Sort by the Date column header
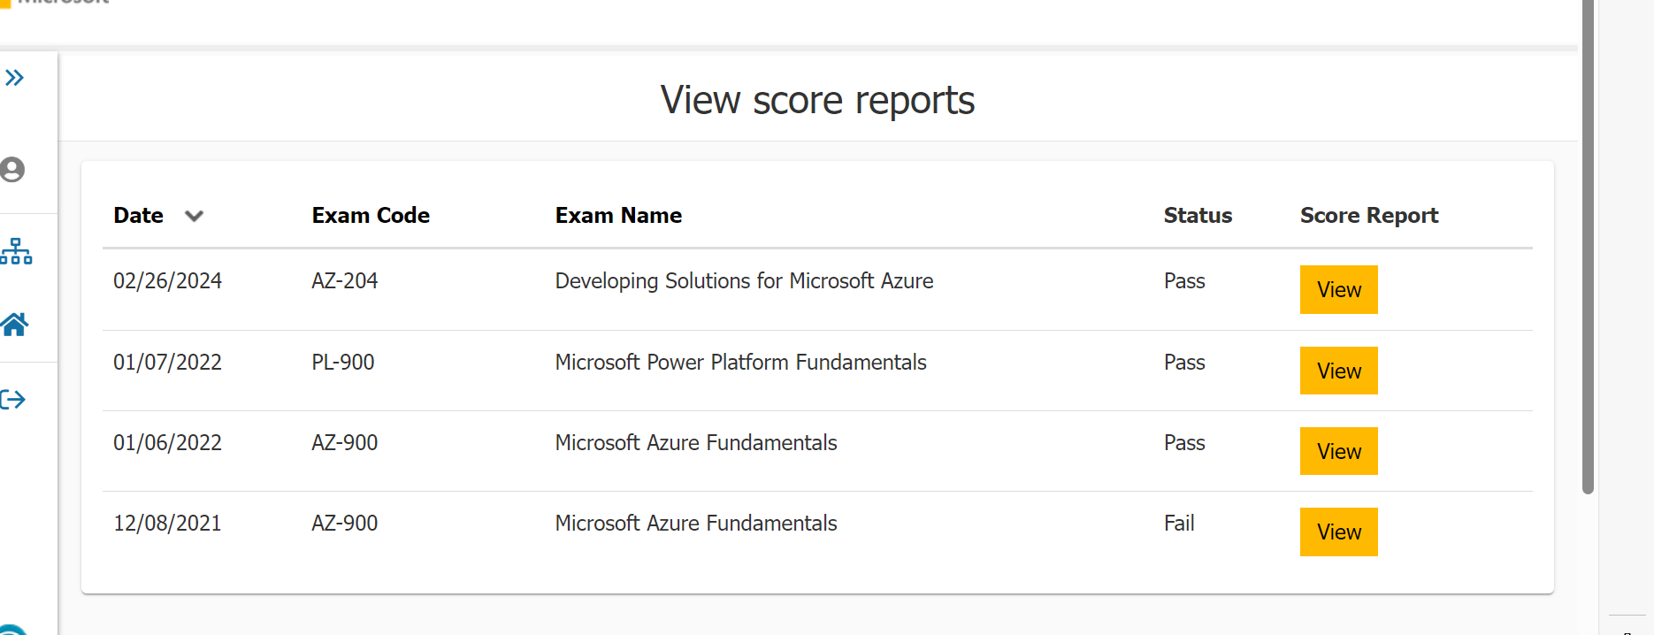Viewport: 1654px width, 635px height. tap(139, 215)
